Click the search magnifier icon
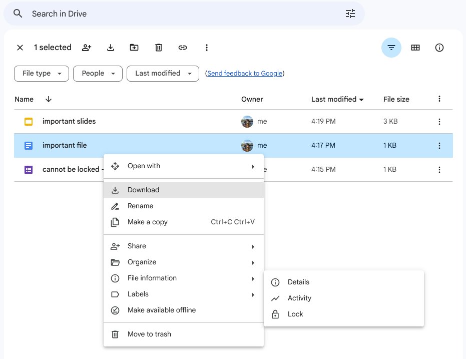 coord(17,14)
